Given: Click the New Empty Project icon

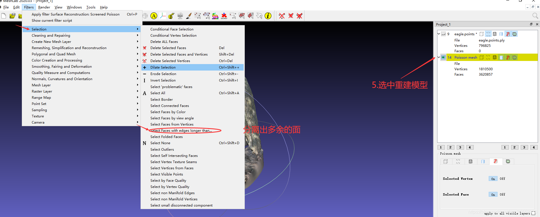Looking at the screenshot, I should click(x=4, y=16).
